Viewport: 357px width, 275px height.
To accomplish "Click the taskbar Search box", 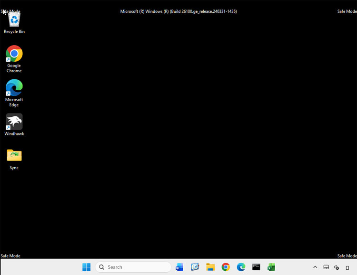I will [133, 267].
